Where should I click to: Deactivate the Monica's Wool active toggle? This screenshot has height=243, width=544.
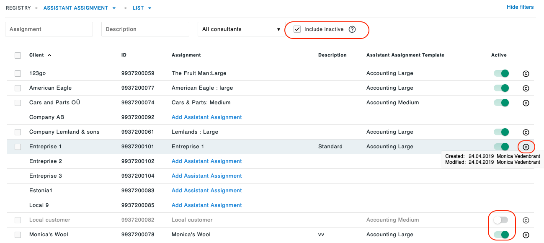[x=501, y=235]
